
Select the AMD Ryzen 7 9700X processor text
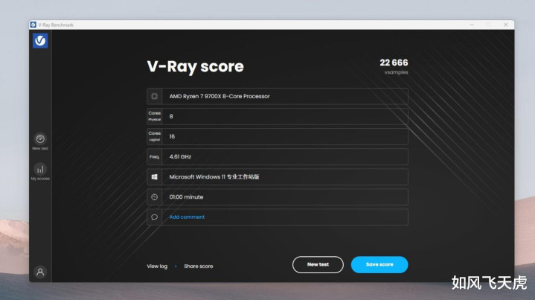220,96
